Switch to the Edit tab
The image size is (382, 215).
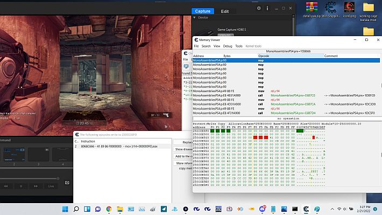click(x=224, y=11)
